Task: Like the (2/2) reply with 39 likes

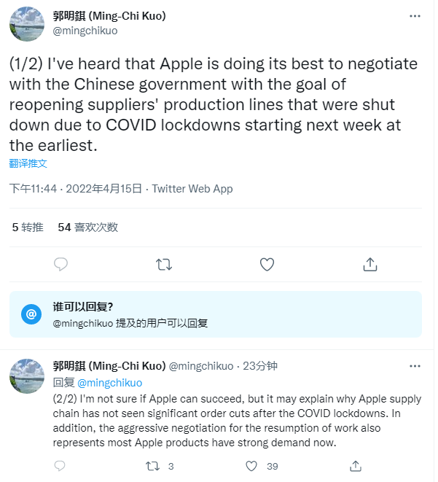Action: tap(251, 465)
